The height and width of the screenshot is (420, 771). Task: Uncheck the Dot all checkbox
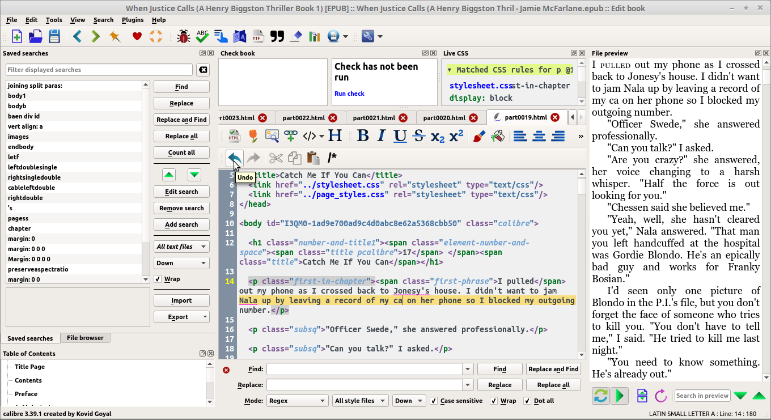[x=527, y=401]
